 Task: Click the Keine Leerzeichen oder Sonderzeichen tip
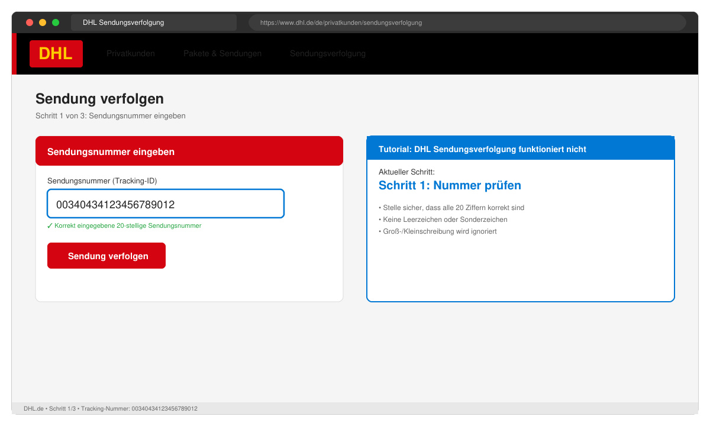pyautogui.click(x=443, y=220)
